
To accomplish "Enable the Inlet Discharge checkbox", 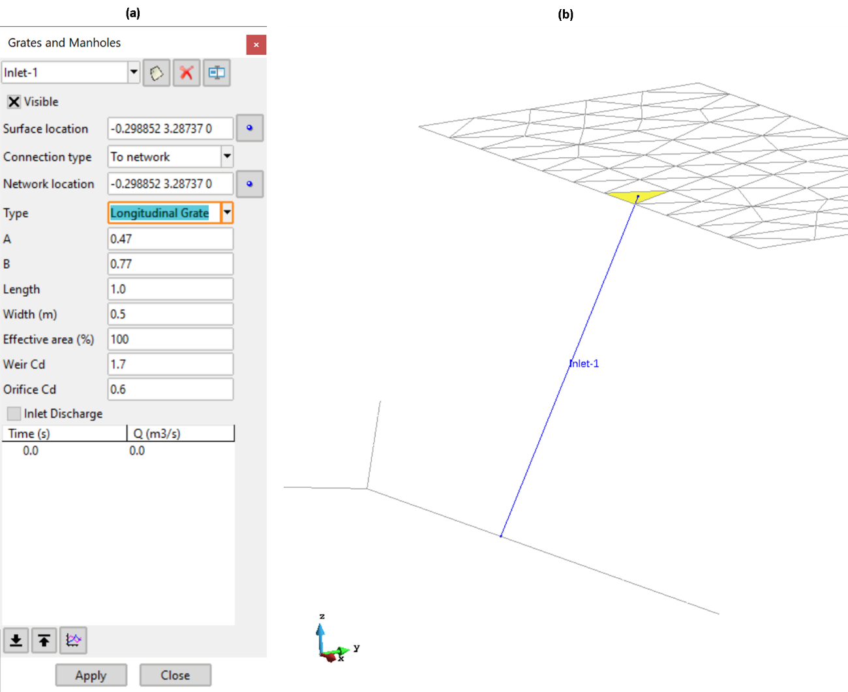I will point(14,414).
